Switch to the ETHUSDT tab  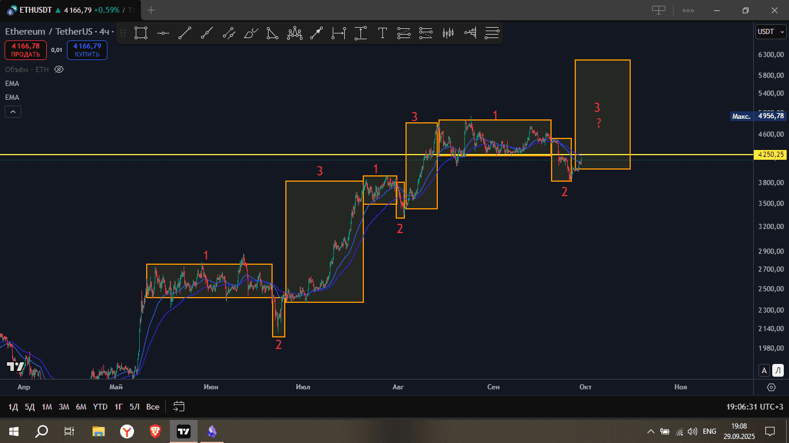[69, 10]
